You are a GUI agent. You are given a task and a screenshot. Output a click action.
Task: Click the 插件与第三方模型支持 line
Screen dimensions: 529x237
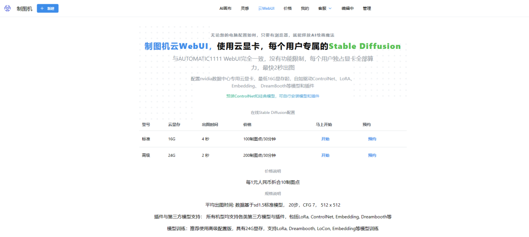point(273,216)
